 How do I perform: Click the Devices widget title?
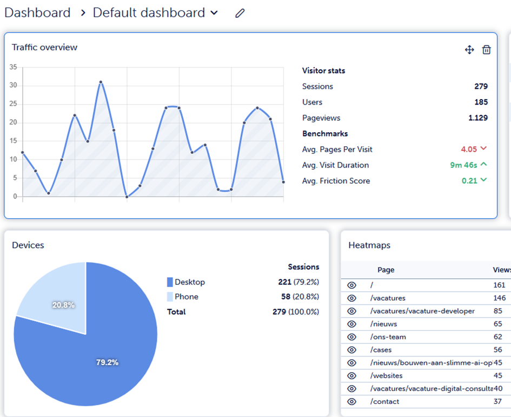click(x=28, y=245)
